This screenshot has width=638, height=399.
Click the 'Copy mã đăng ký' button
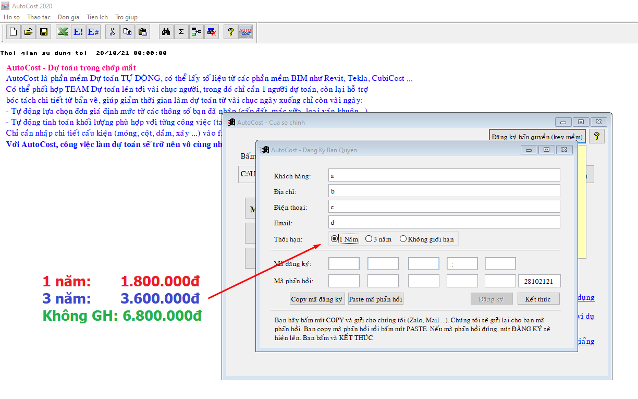317,299
